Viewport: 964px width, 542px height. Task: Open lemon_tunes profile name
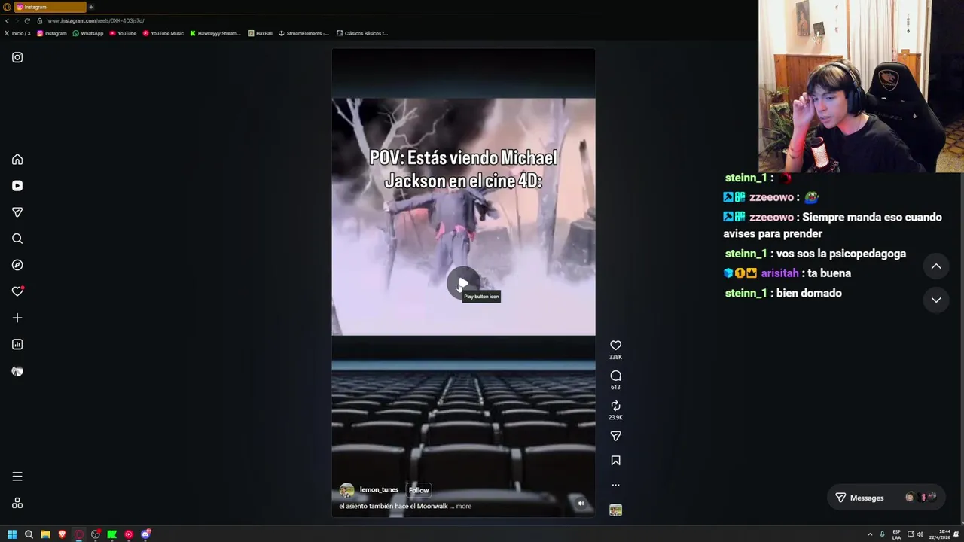tap(379, 489)
